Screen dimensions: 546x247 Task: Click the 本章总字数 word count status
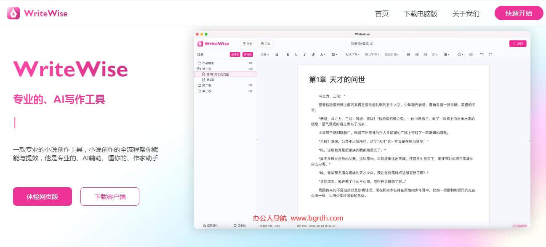[x=270, y=226]
